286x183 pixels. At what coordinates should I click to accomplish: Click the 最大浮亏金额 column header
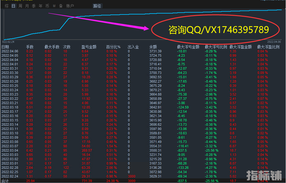(x=188, y=47)
